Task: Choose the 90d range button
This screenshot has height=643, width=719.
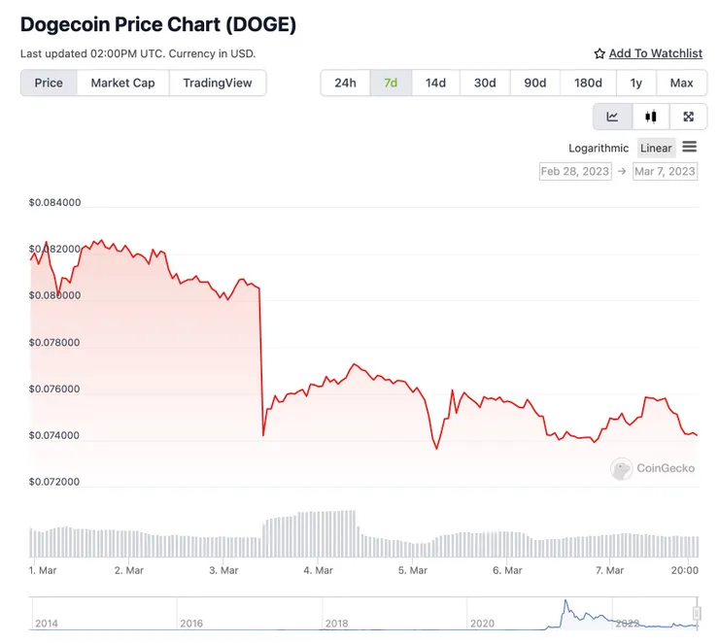Action: pos(534,83)
